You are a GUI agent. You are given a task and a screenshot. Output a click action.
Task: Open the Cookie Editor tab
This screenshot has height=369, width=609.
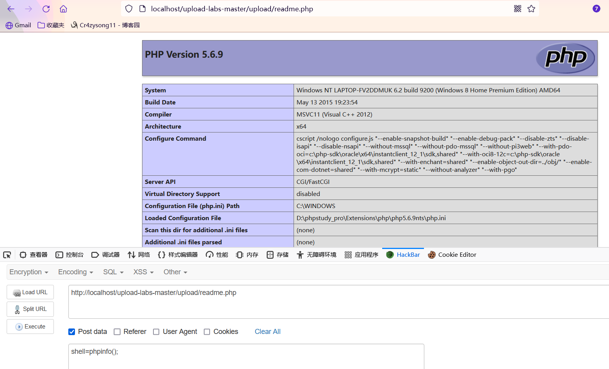(x=452, y=255)
